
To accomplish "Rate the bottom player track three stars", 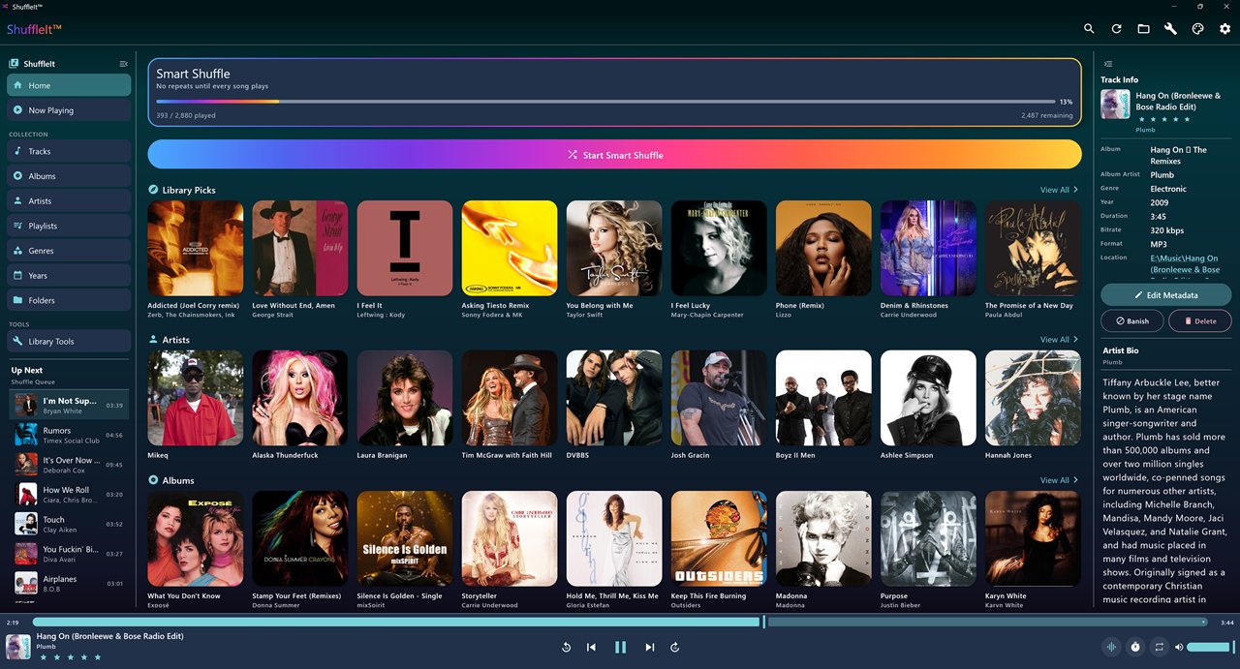I will pyautogui.click(x=70, y=657).
